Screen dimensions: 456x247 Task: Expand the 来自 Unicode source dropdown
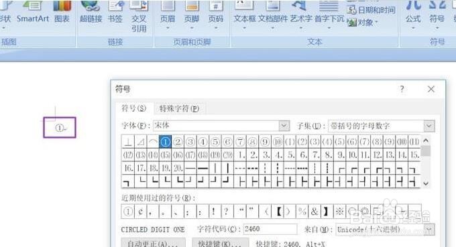click(x=429, y=230)
